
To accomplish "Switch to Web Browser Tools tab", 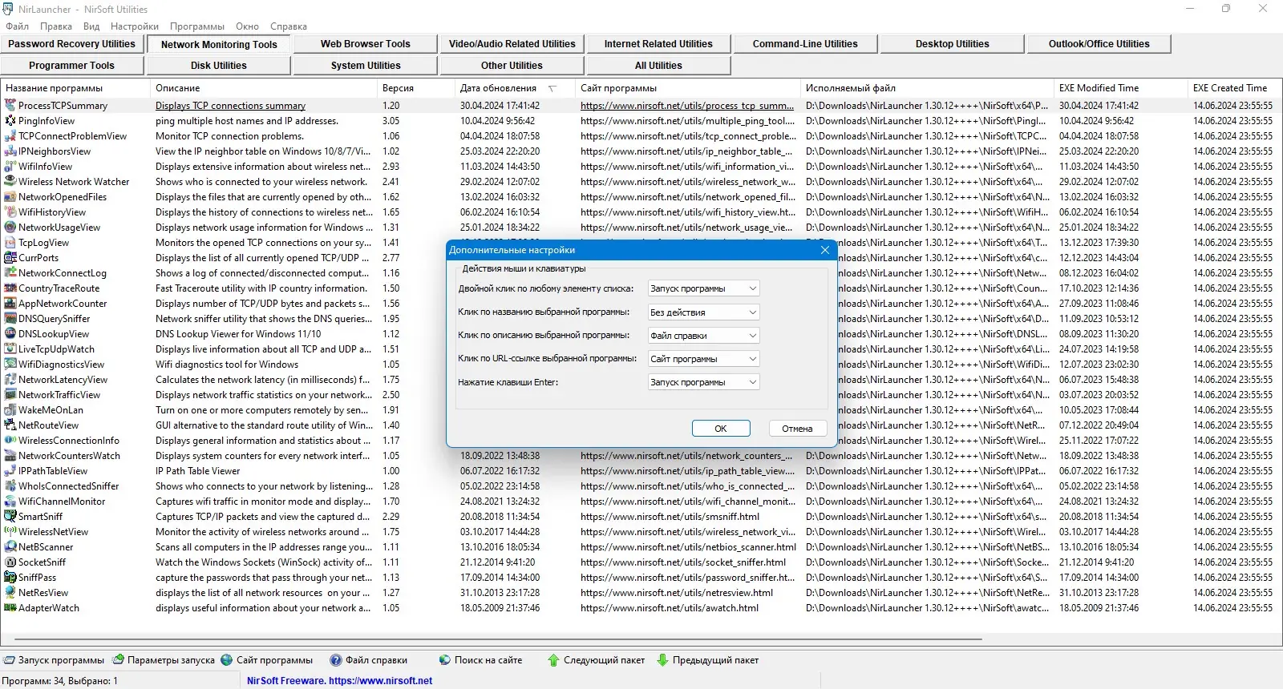I will 365,44.
